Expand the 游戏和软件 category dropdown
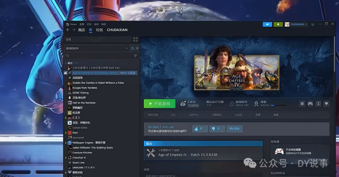 [97, 48]
